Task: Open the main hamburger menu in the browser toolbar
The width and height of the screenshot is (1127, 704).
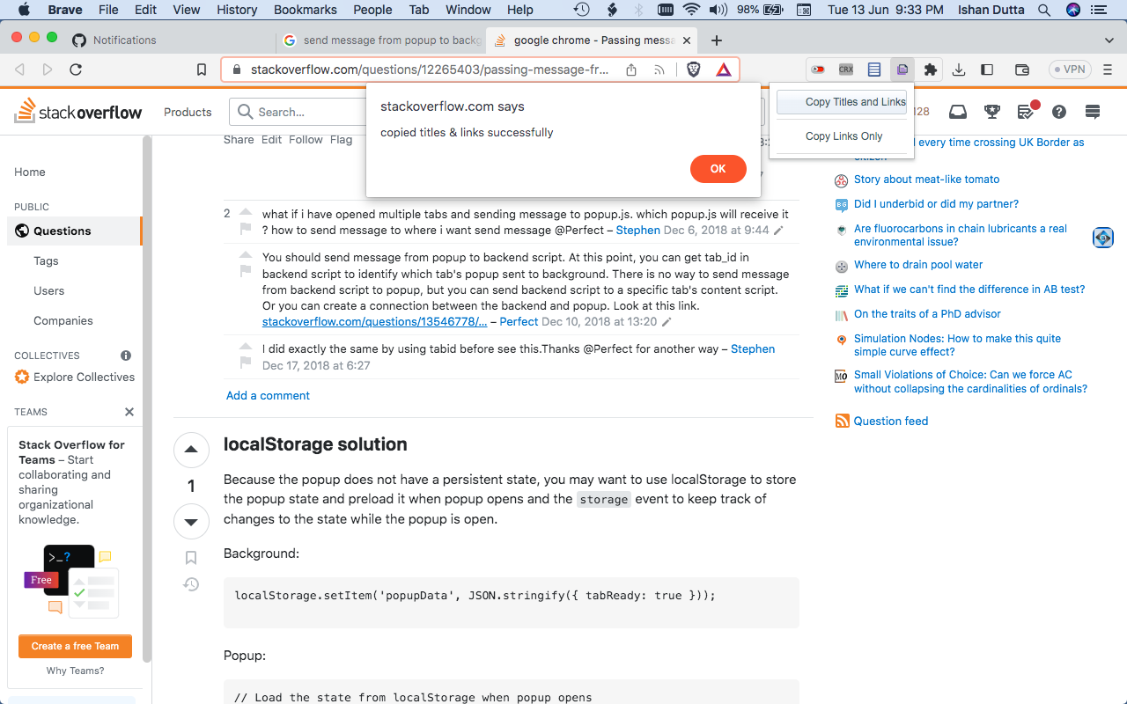Action: [1109, 70]
